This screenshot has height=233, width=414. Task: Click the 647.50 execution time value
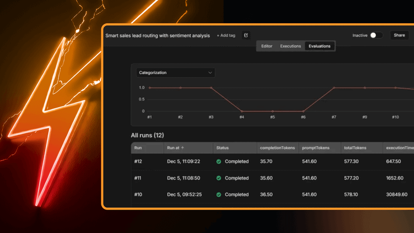coord(393,162)
